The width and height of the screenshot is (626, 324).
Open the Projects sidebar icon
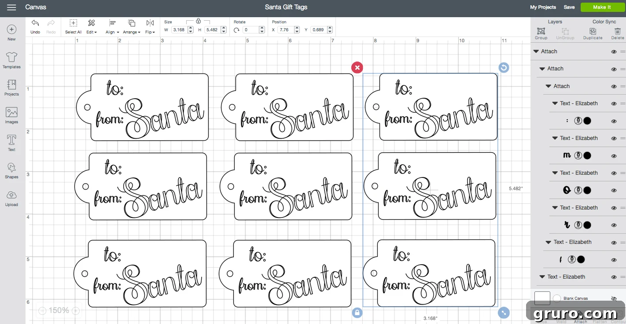pyautogui.click(x=11, y=85)
